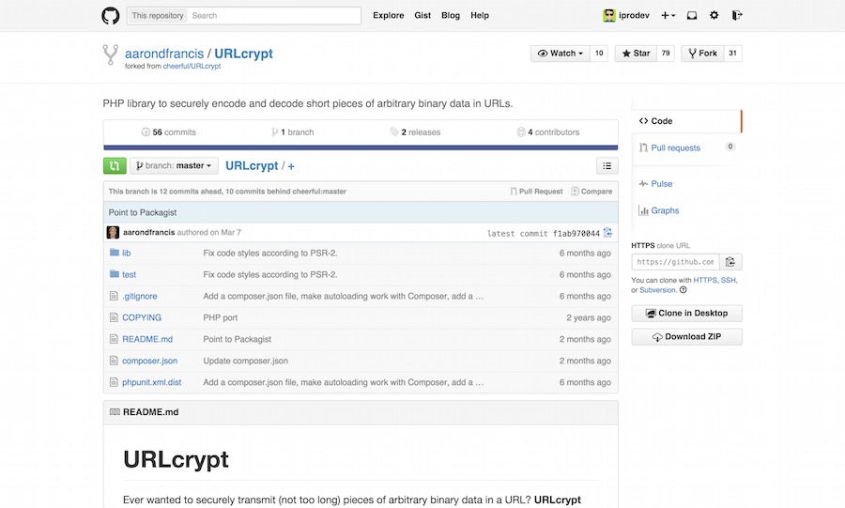The width and height of the screenshot is (845, 508).
Task: Open the COPYING file name link
Action: click(x=142, y=317)
